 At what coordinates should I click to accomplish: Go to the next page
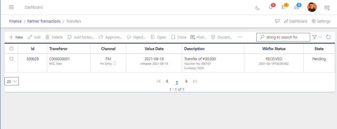(x=187, y=81)
